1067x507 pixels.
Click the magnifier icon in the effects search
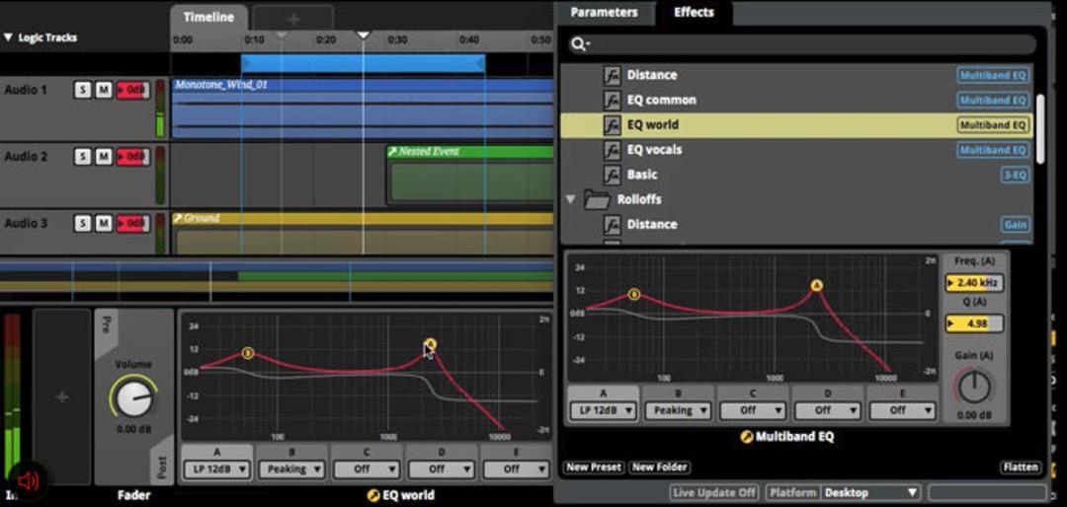point(580,44)
